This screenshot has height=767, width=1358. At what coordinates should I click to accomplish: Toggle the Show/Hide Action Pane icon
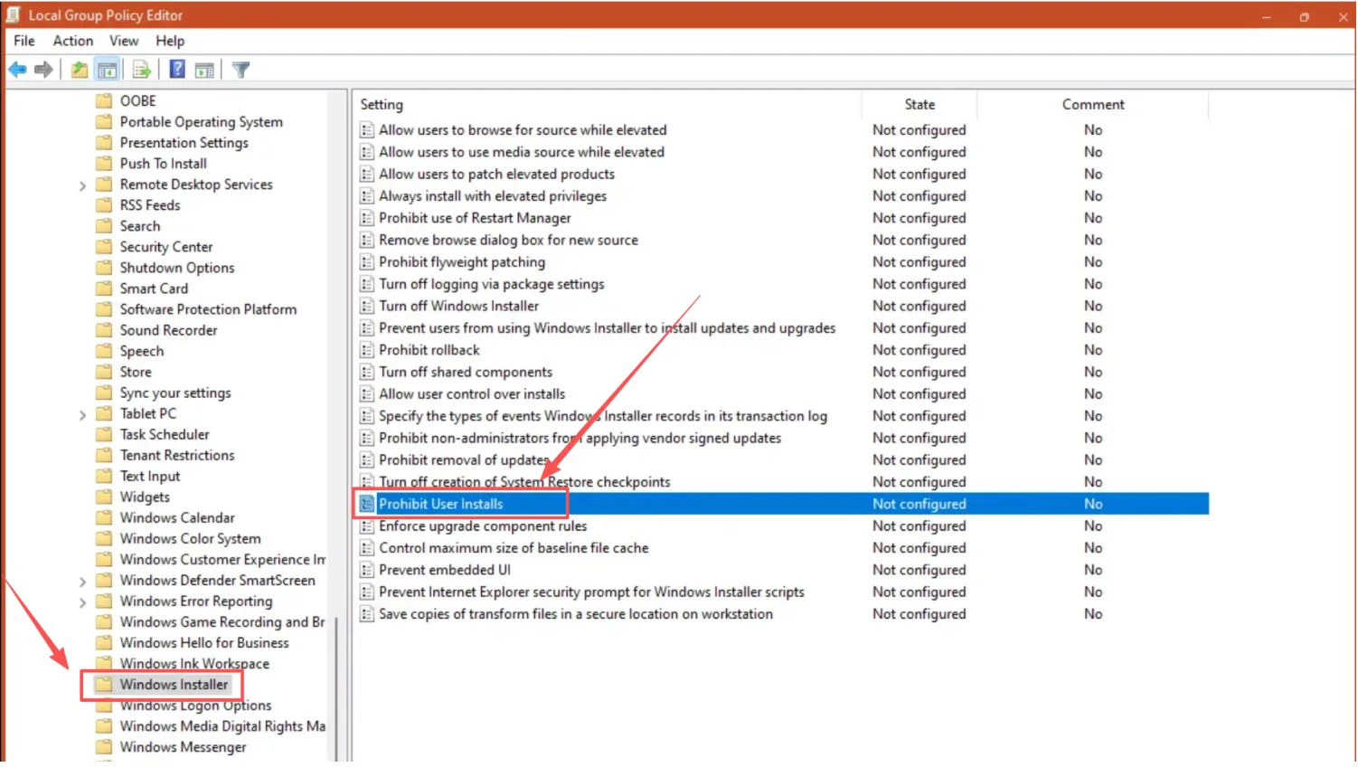tap(205, 70)
